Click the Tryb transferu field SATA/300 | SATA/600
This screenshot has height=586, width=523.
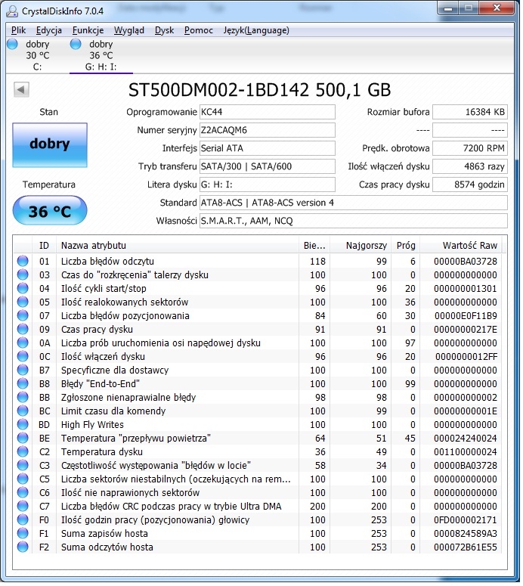pyautogui.click(x=267, y=166)
